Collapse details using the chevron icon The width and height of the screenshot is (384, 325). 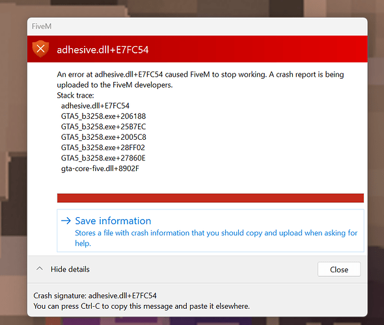[40, 268]
